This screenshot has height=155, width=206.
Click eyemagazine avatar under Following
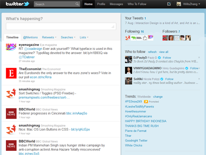pyautogui.click(x=150, y=38)
